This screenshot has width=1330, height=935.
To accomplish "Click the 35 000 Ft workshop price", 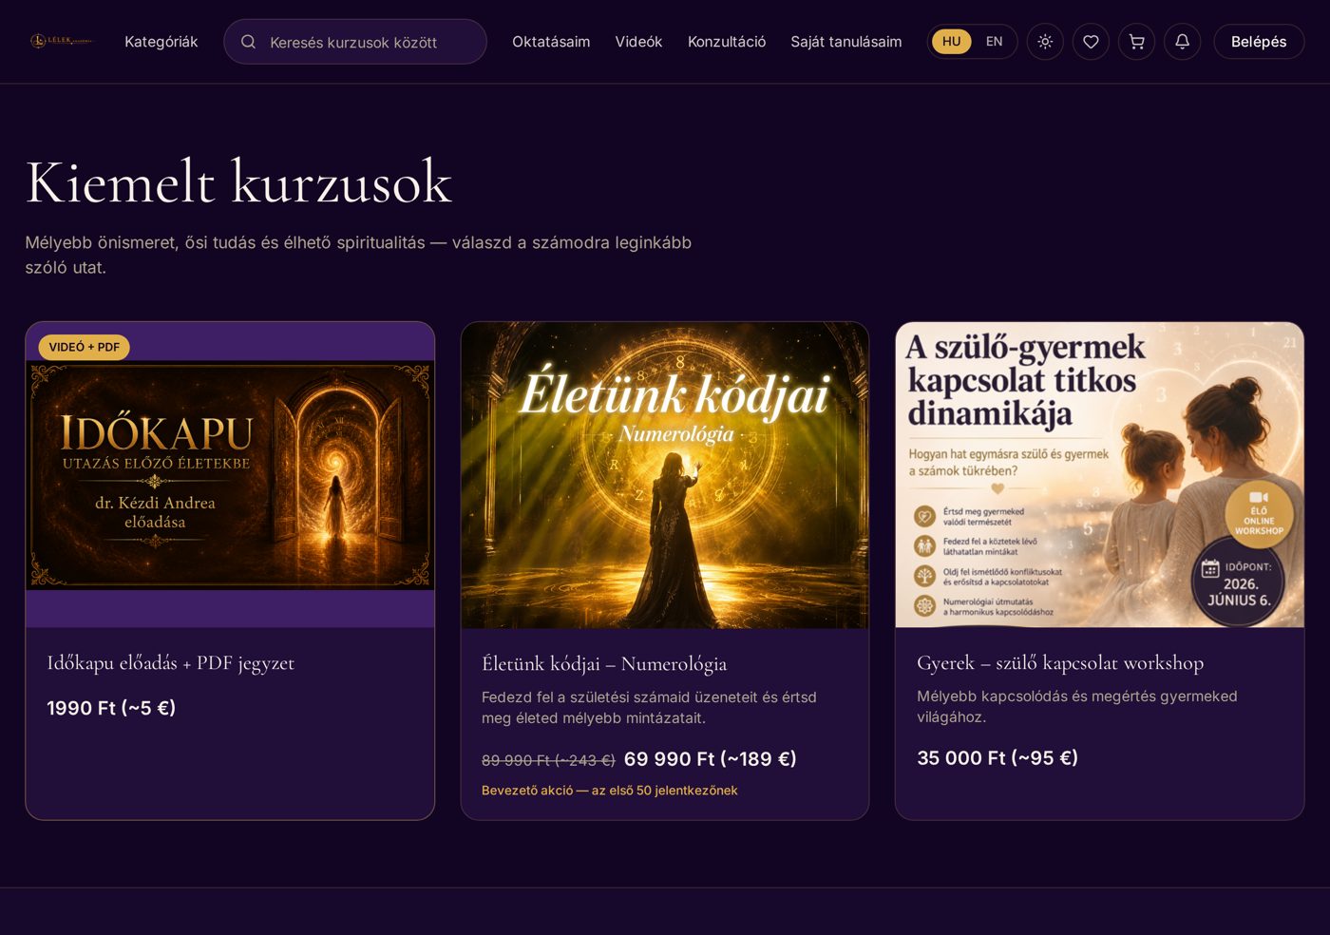I will [x=997, y=758].
